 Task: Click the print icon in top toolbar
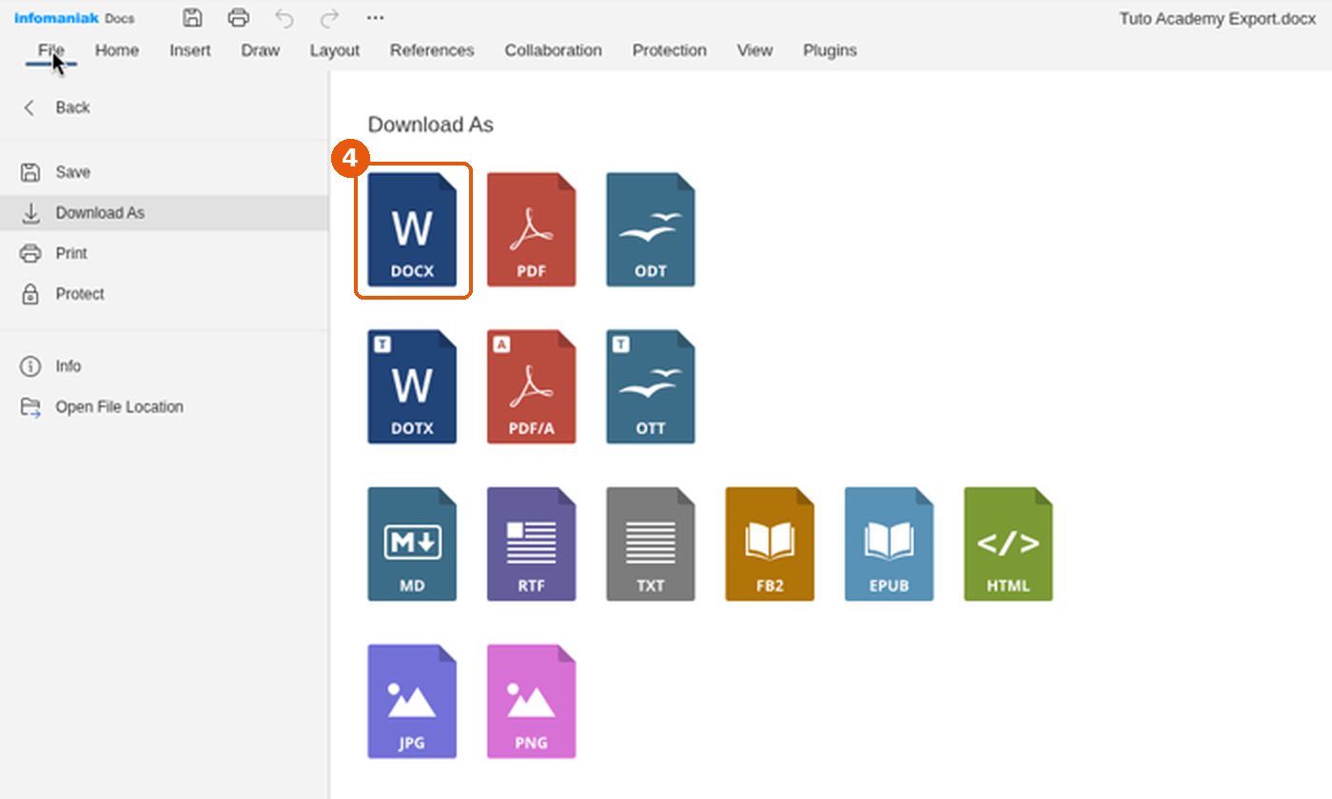click(x=239, y=17)
